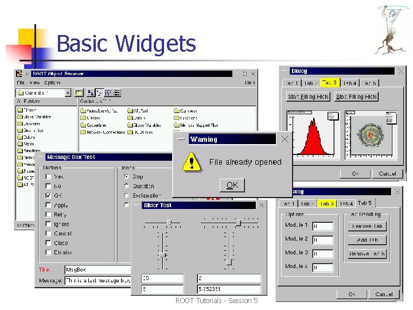Click left vertical slider thumb in Slider Test
413x310 pixels.
163,255
